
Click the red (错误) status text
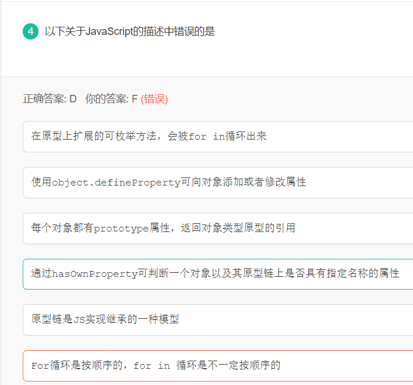point(154,99)
